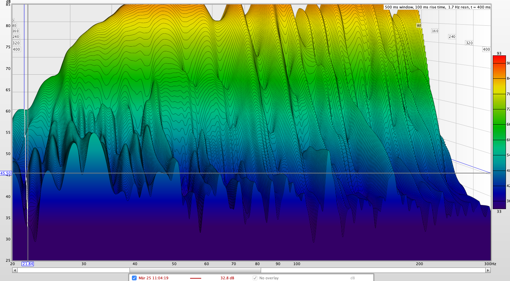Click the 93 maximum label above color scale
This screenshot has width=510, height=281.
[x=499, y=53]
